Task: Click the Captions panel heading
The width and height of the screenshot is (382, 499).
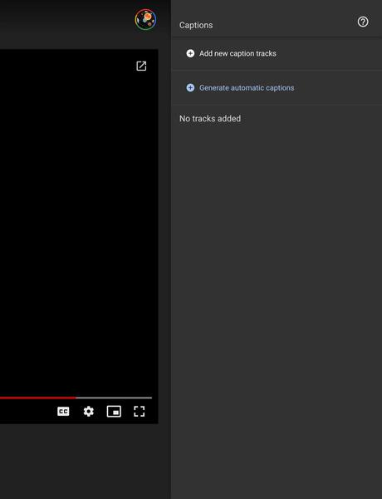Action: [196, 25]
